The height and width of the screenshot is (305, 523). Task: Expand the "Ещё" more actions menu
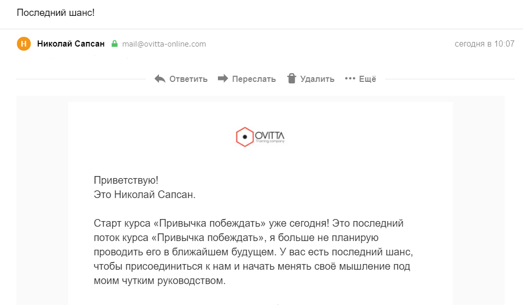point(368,79)
